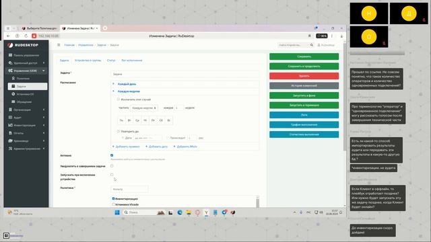Expand Администрирование sidebar chevron

pos(44,149)
